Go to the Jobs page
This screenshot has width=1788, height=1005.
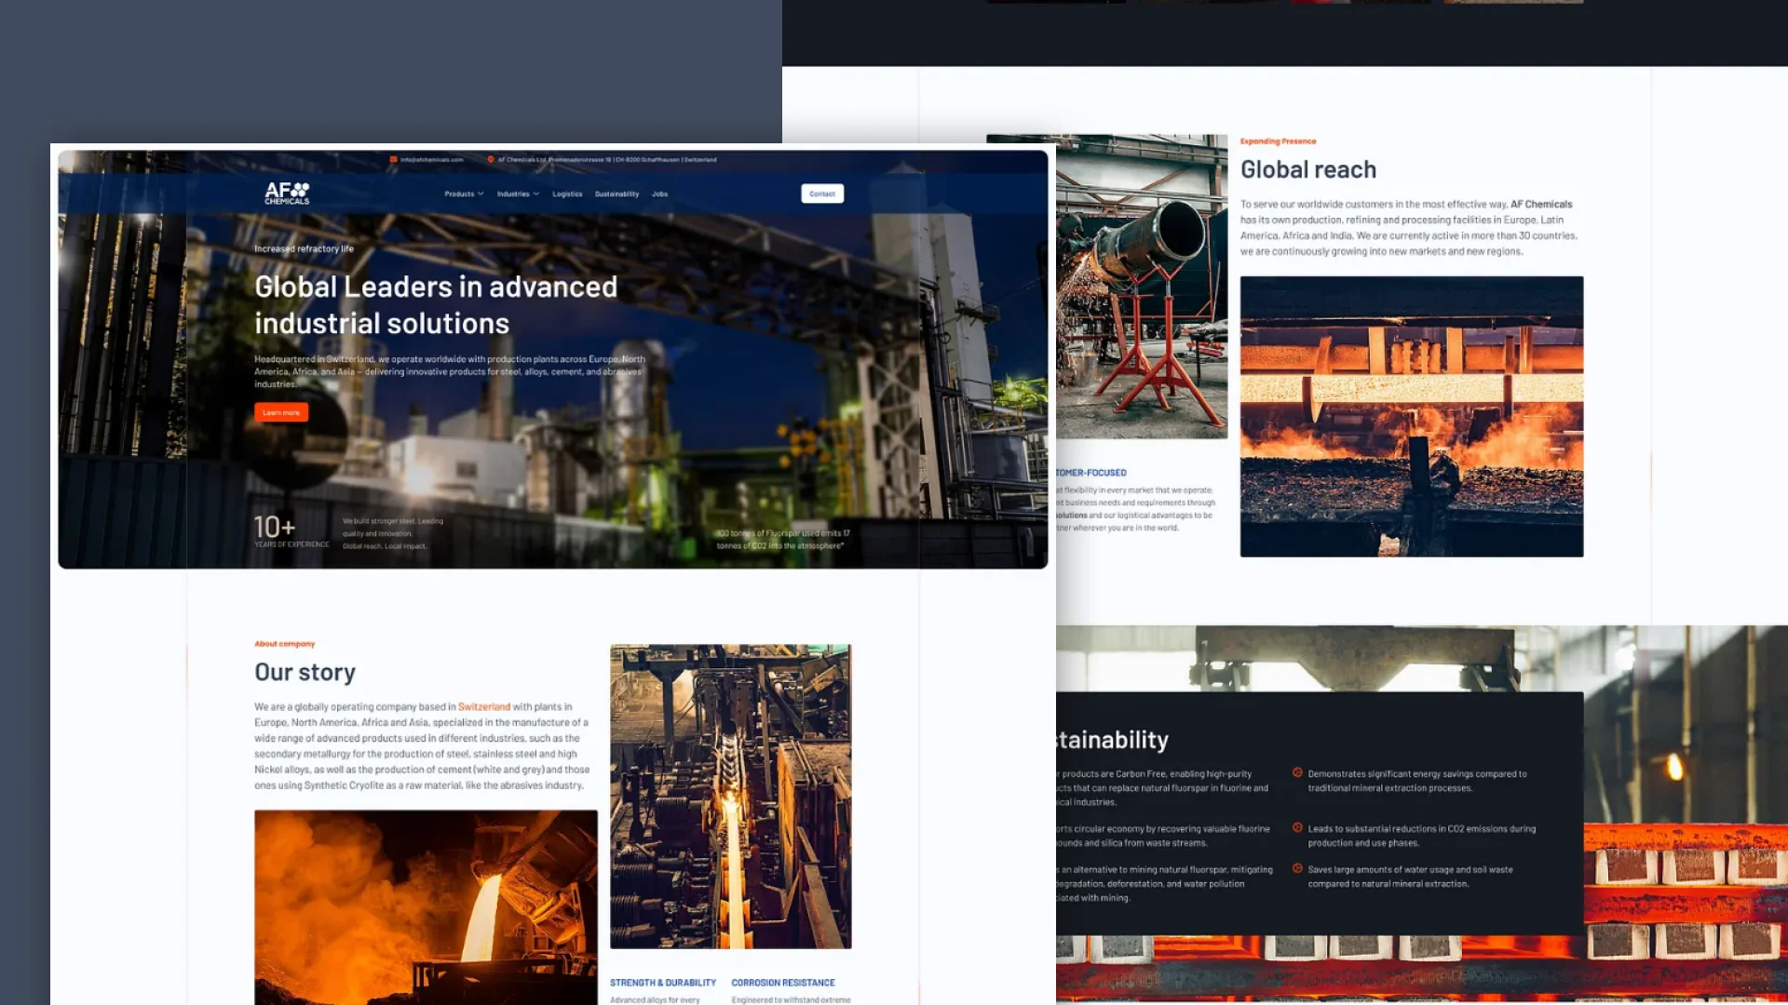pos(659,194)
